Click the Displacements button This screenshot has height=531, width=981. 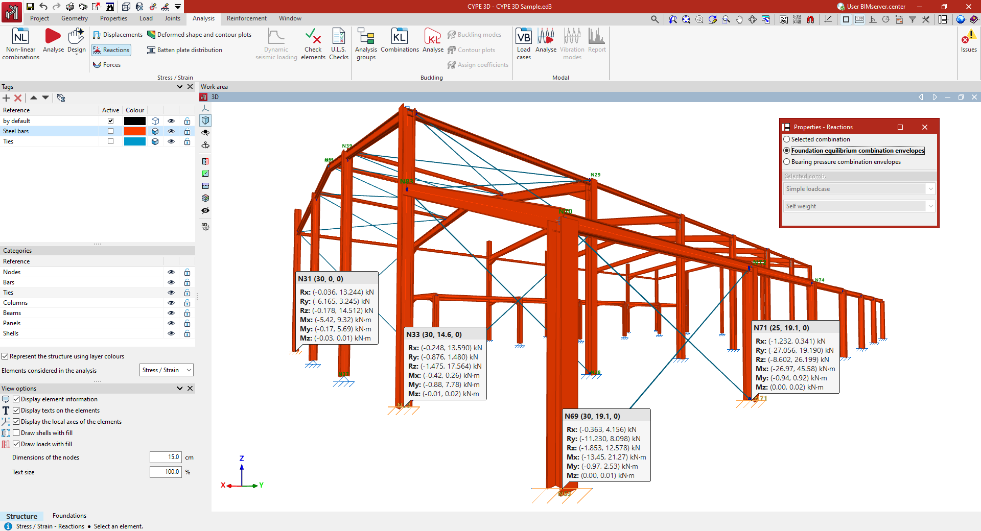(x=118, y=35)
